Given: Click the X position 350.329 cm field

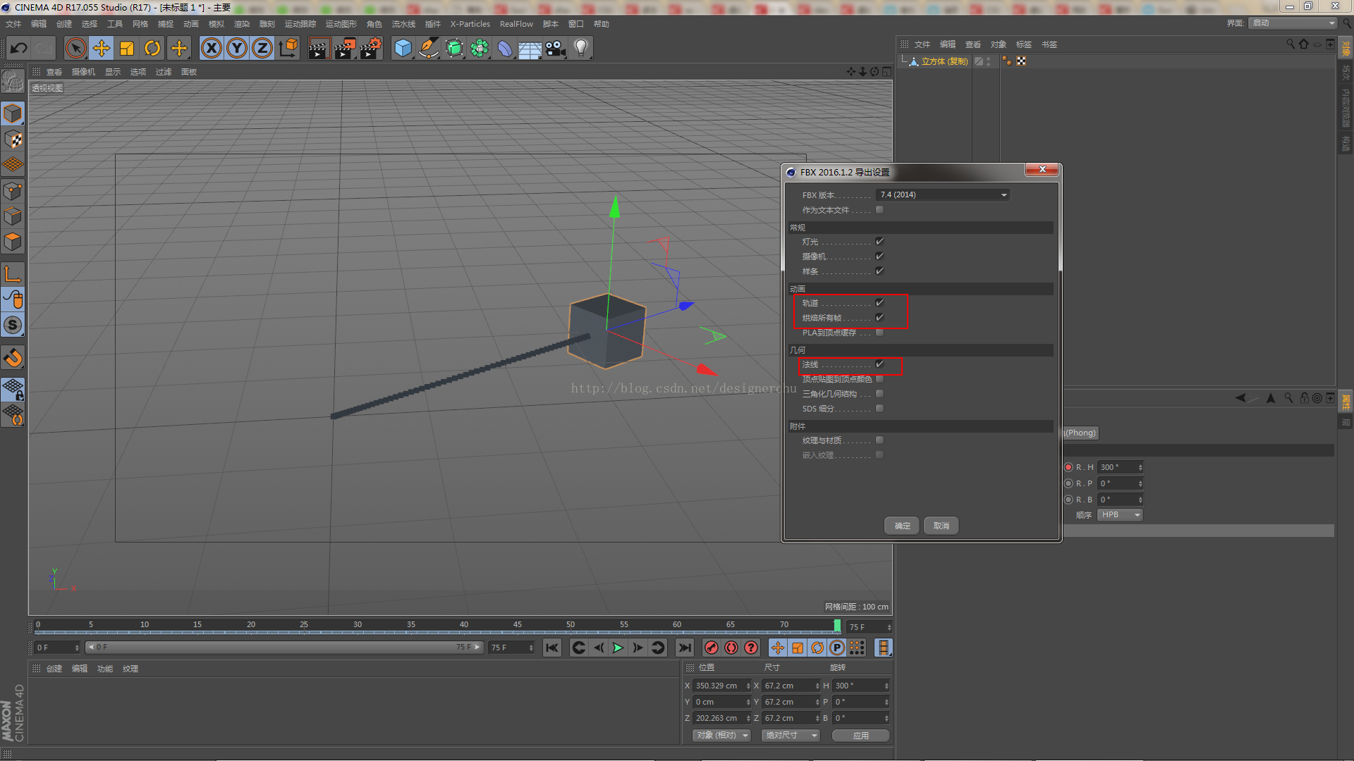Looking at the screenshot, I should (x=721, y=686).
